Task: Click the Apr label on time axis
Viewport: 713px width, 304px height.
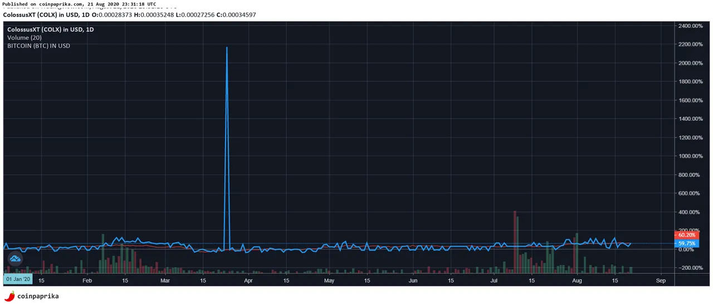Action: [x=248, y=281]
